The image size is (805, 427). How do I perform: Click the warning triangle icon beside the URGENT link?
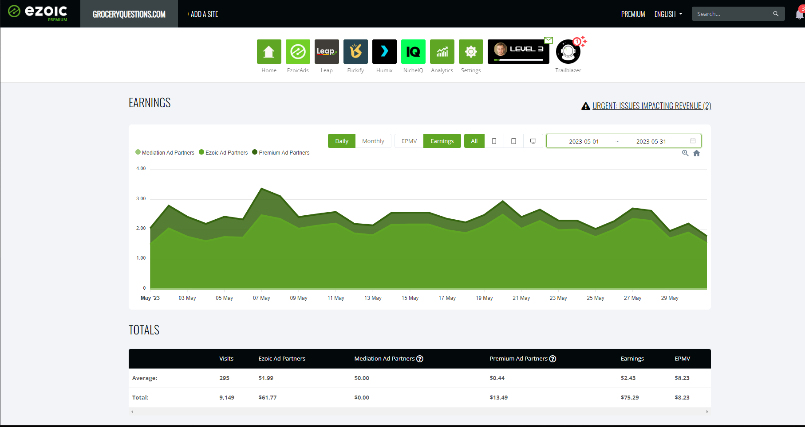586,106
